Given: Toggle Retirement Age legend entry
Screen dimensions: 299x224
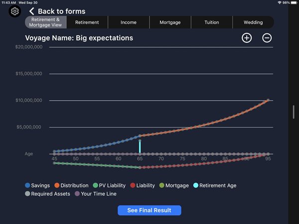Looking at the screenshot, I should click(215, 186).
